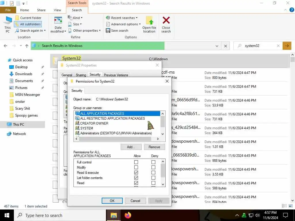Image resolution: width=295 pixels, height=221 pixels.
Task: Open Pictures in Quick access
Action: point(21,88)
